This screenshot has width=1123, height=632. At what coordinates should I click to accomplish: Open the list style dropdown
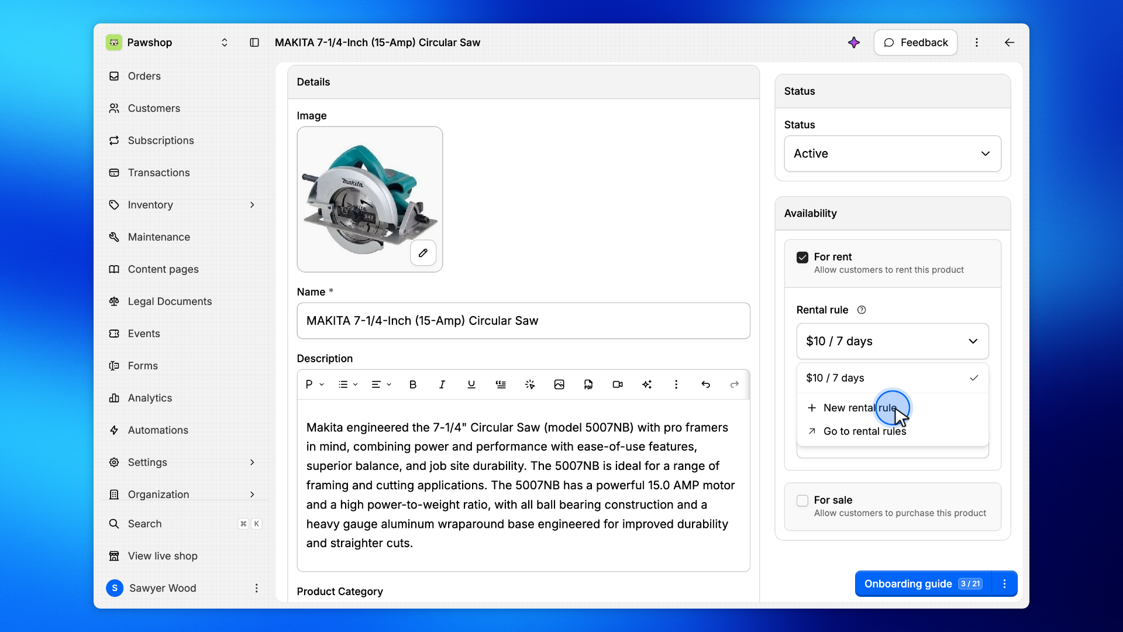click(x=347, y=384)
